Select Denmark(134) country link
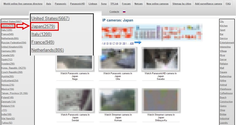 coord(9,102)
